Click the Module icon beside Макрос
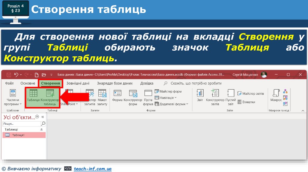This screenshot has width=308, height=172. tap(285, 91)
